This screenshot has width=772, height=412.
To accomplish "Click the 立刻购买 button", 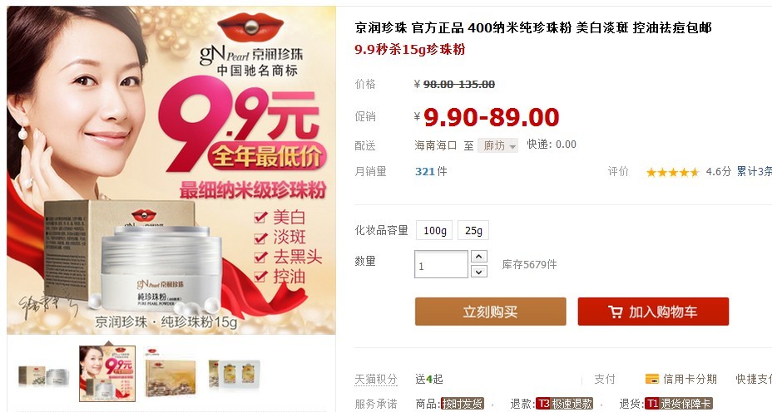I will (490, 311).
